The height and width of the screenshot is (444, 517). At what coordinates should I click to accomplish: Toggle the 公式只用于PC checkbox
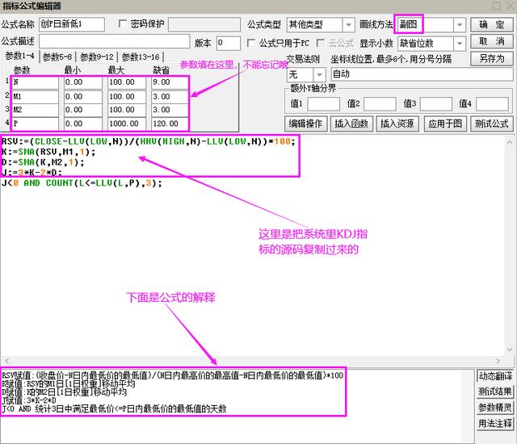250,43
